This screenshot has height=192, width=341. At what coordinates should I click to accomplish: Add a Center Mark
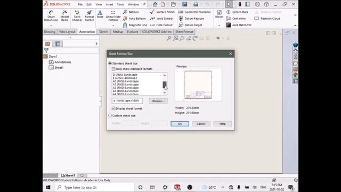point(237,12)
